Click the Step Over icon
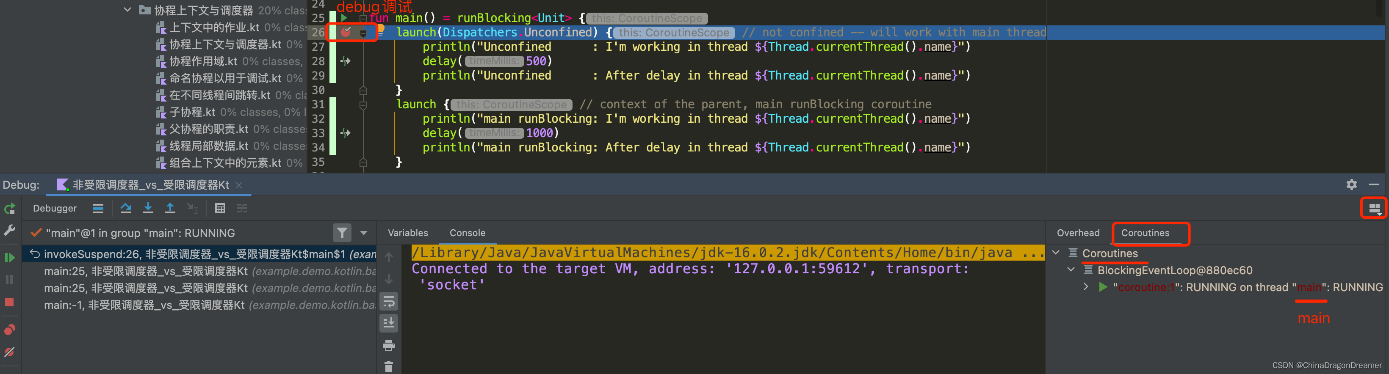 coord(126,209)
